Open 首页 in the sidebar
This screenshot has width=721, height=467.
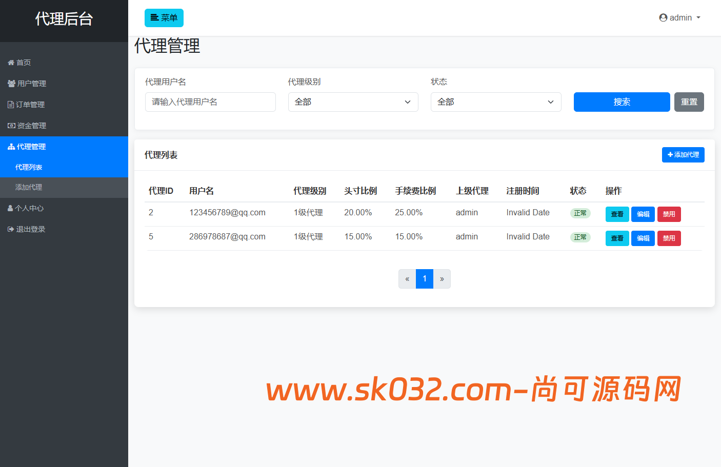64,63
